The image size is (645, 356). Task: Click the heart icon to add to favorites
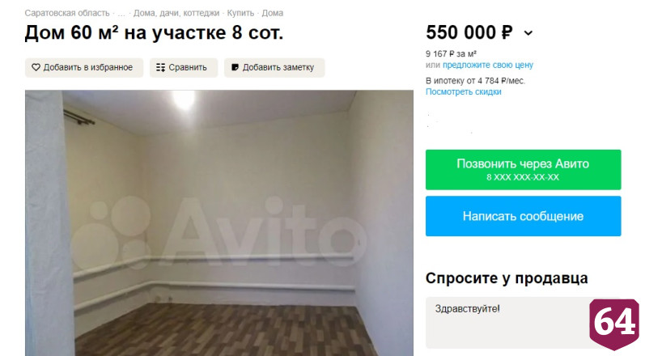click(x=36, y=67)
